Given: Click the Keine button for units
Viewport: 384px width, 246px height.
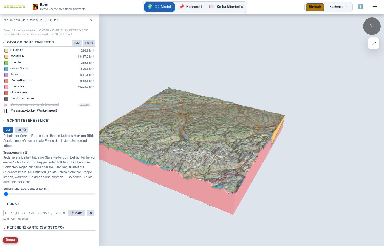Looking at the screenshot, I should [x=89, y=43].
